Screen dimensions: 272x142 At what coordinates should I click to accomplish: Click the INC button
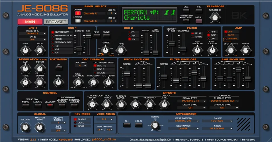[199, 11]
